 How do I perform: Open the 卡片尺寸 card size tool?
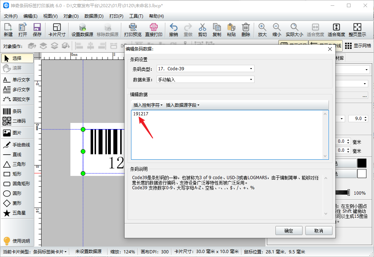point(57,30)
